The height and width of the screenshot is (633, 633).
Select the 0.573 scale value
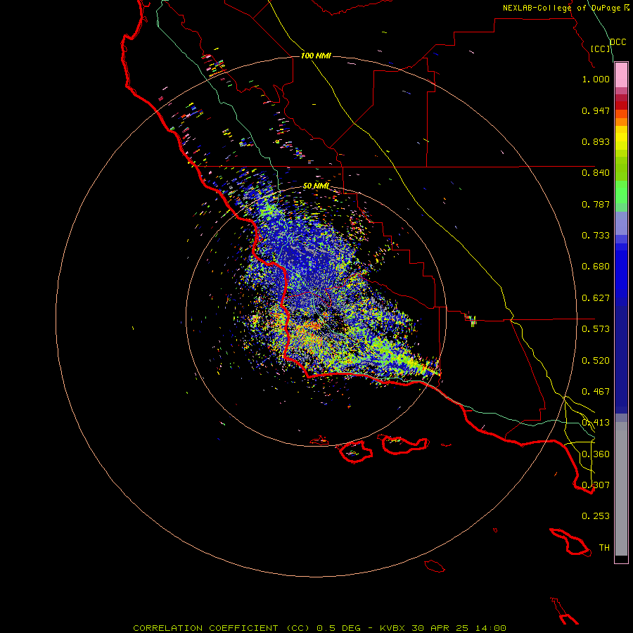(596, 329)
